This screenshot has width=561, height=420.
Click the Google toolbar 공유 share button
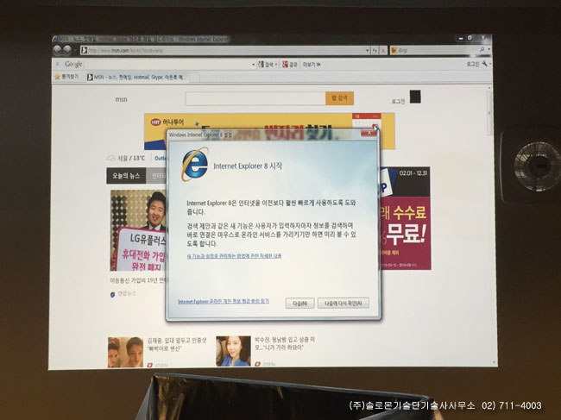point(290,65)
